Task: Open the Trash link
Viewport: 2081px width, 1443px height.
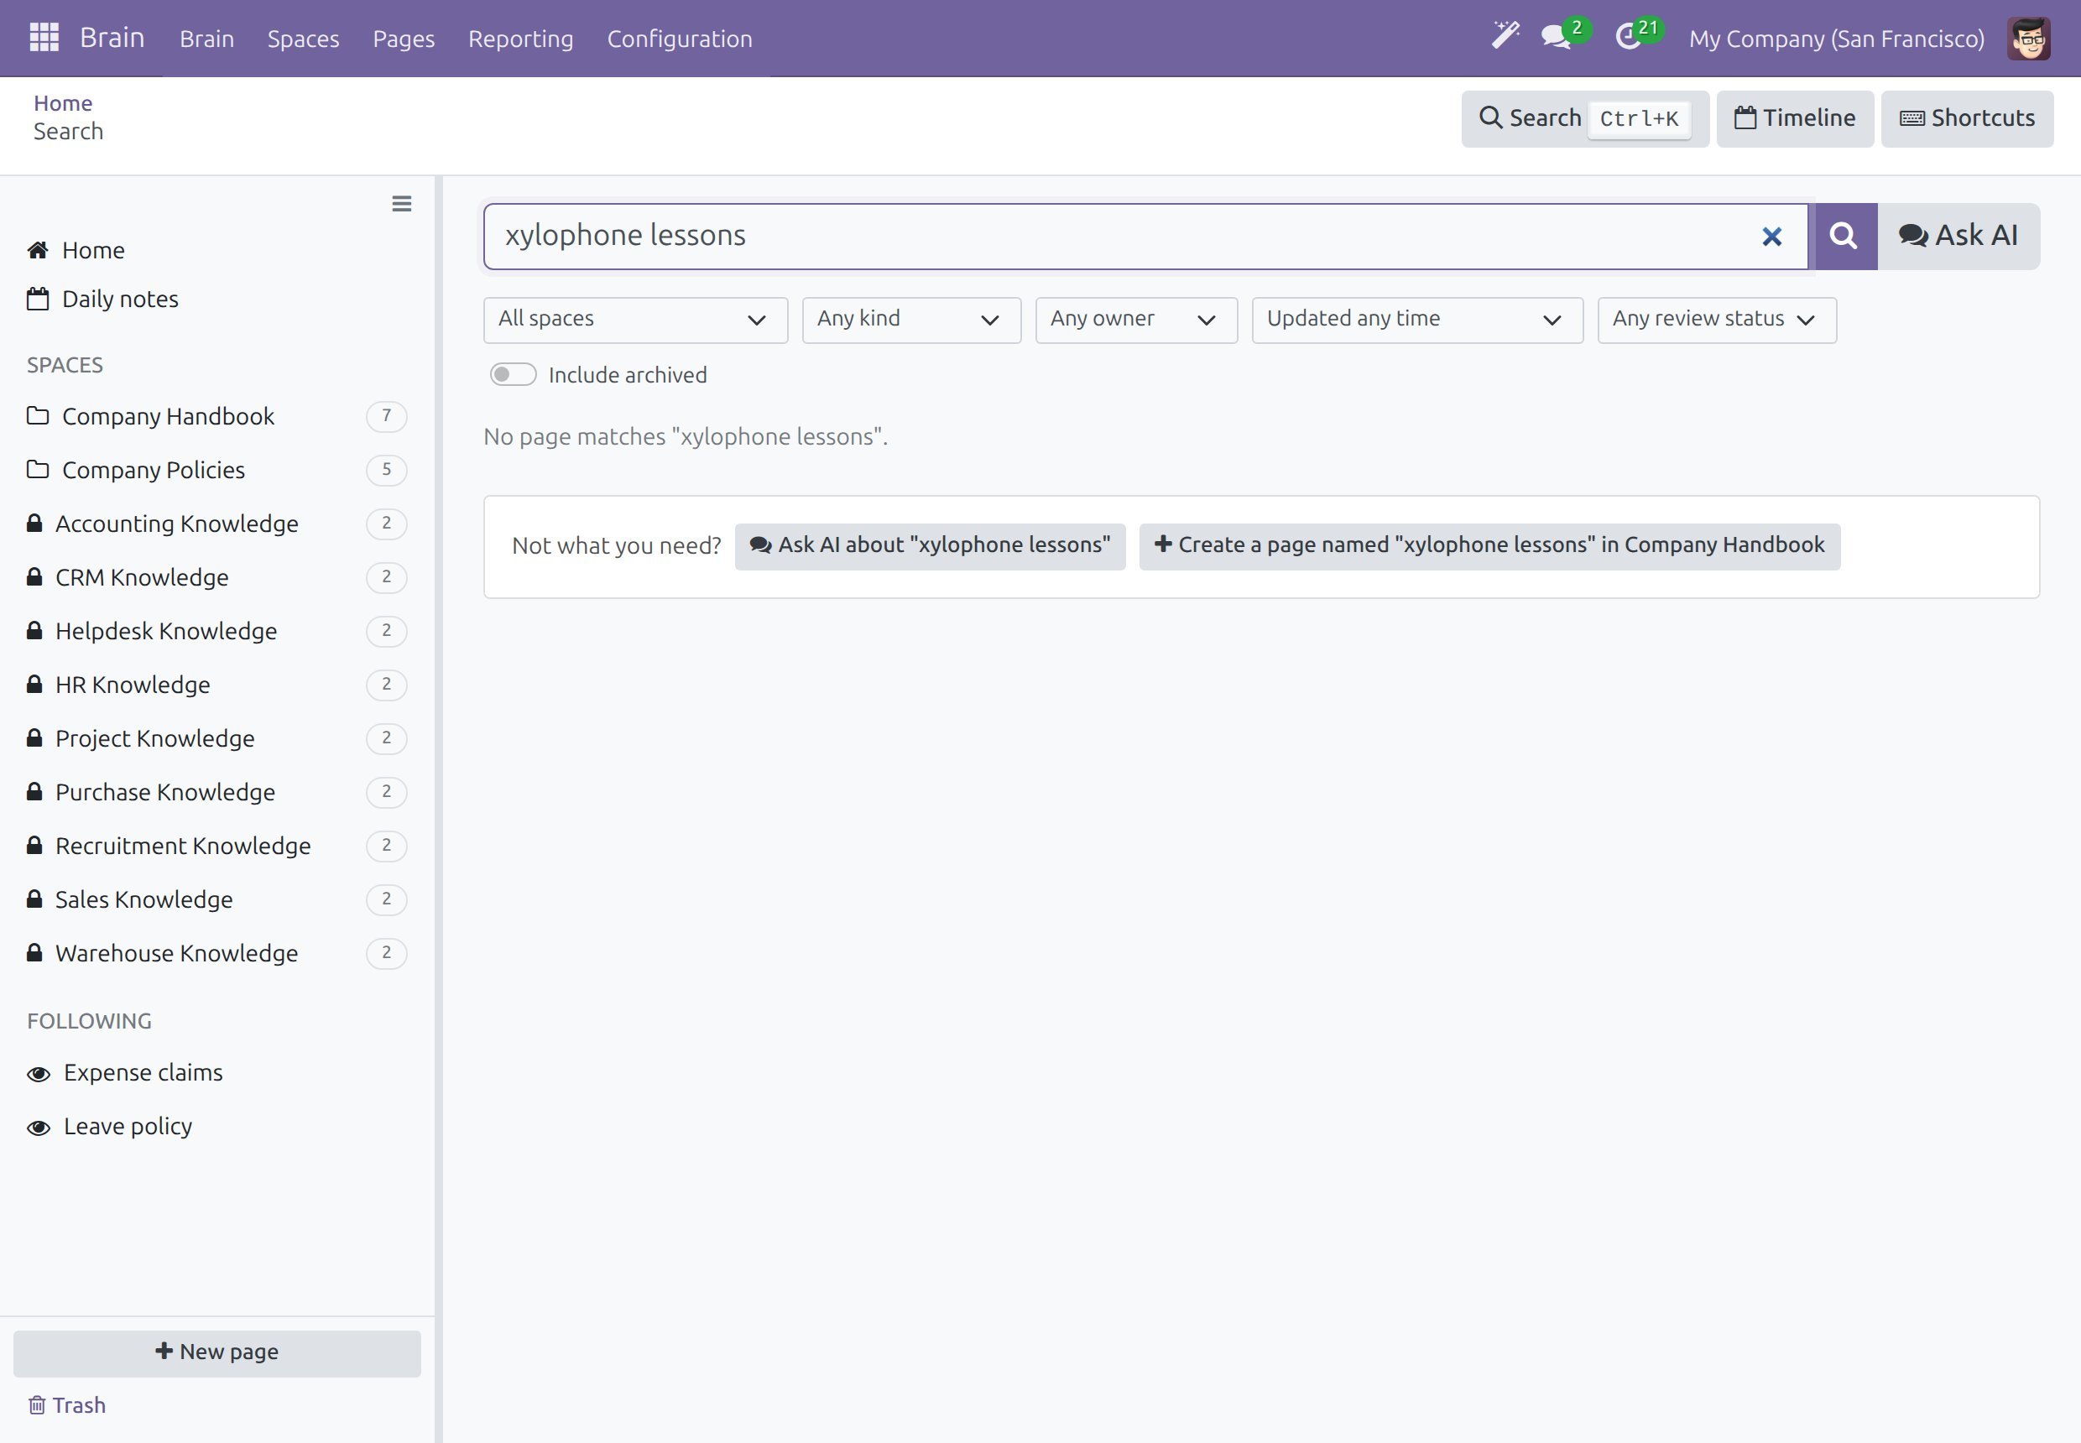Action: (67, 1406)
